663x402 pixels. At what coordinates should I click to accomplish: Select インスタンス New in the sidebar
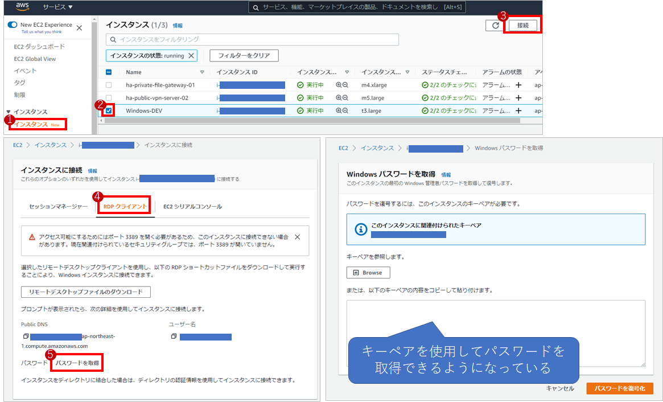click(x=37, y=124)
